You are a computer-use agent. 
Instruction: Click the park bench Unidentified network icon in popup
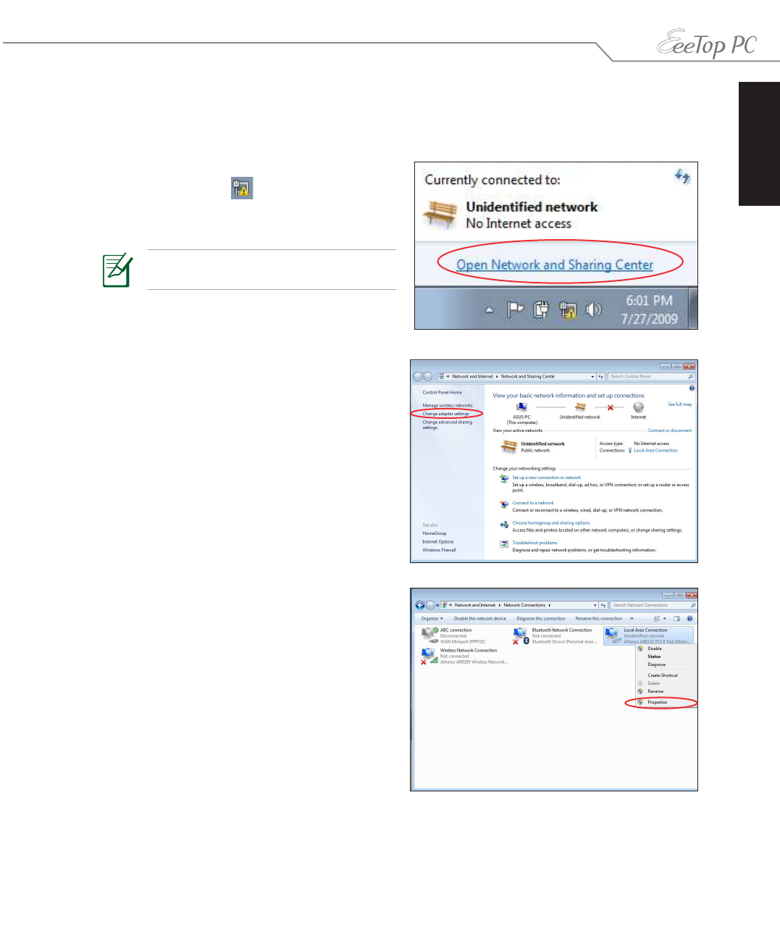point(440,215)
